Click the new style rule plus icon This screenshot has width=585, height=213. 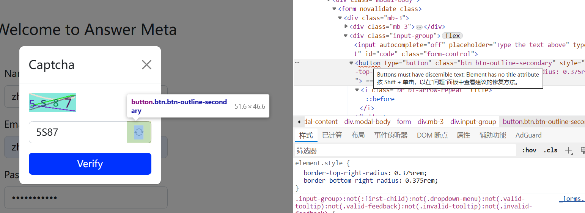(568, 150)
